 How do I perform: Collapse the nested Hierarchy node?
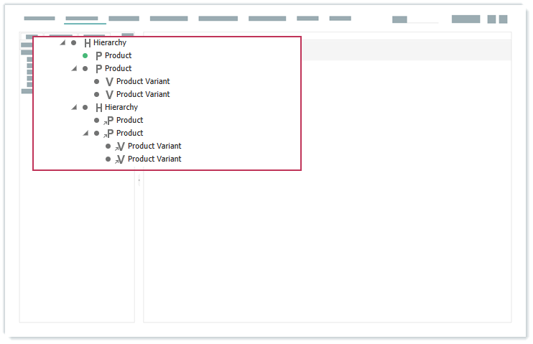click(74, 107)
